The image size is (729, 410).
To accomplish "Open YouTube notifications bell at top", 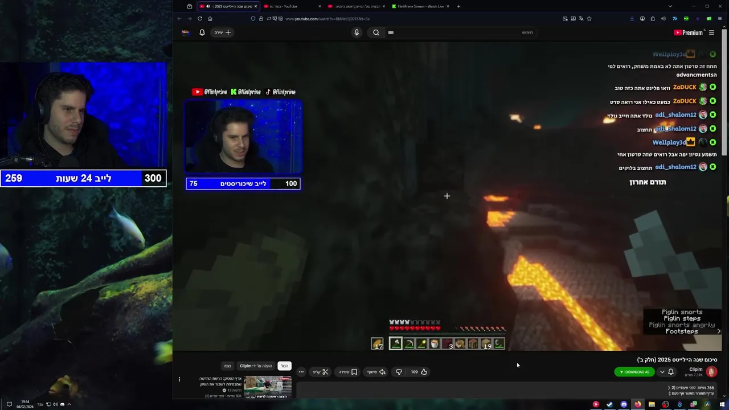I will (x=202, y=32).
